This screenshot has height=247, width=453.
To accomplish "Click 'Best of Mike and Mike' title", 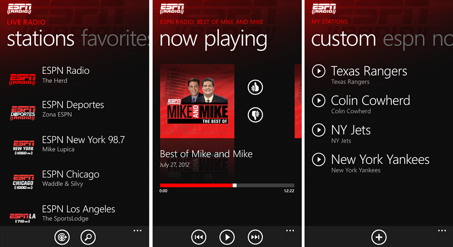I will [206, 154].
